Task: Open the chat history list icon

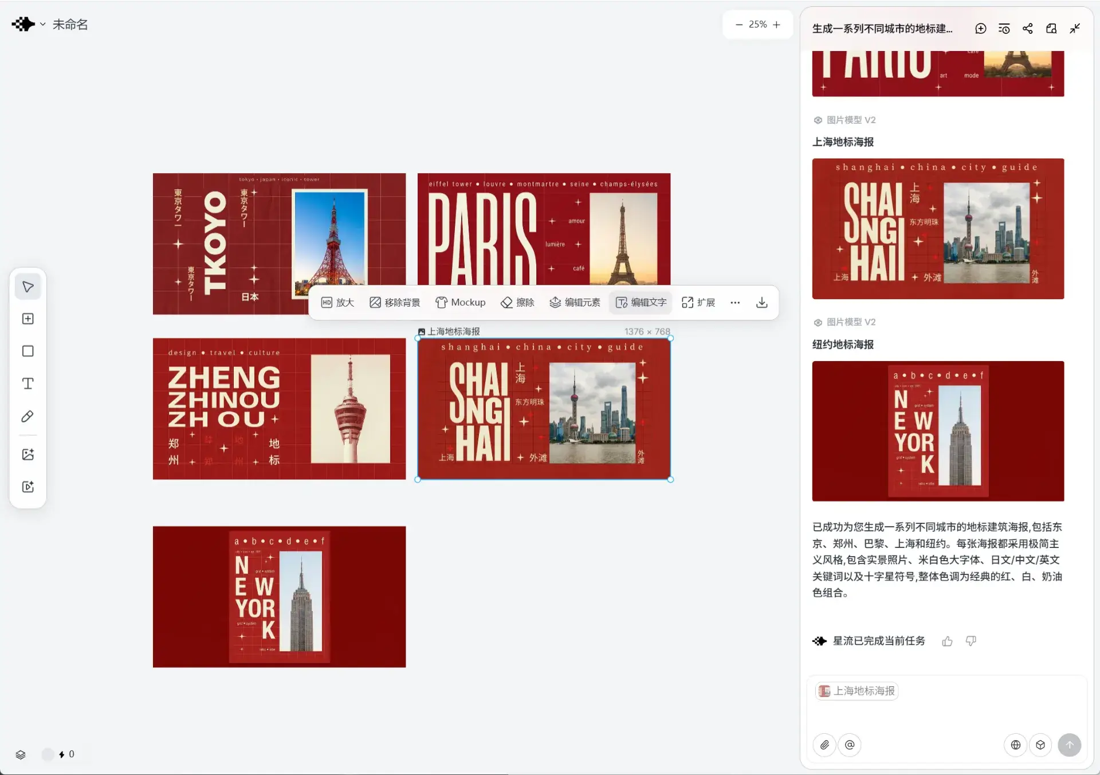Action: (1004, 29)
